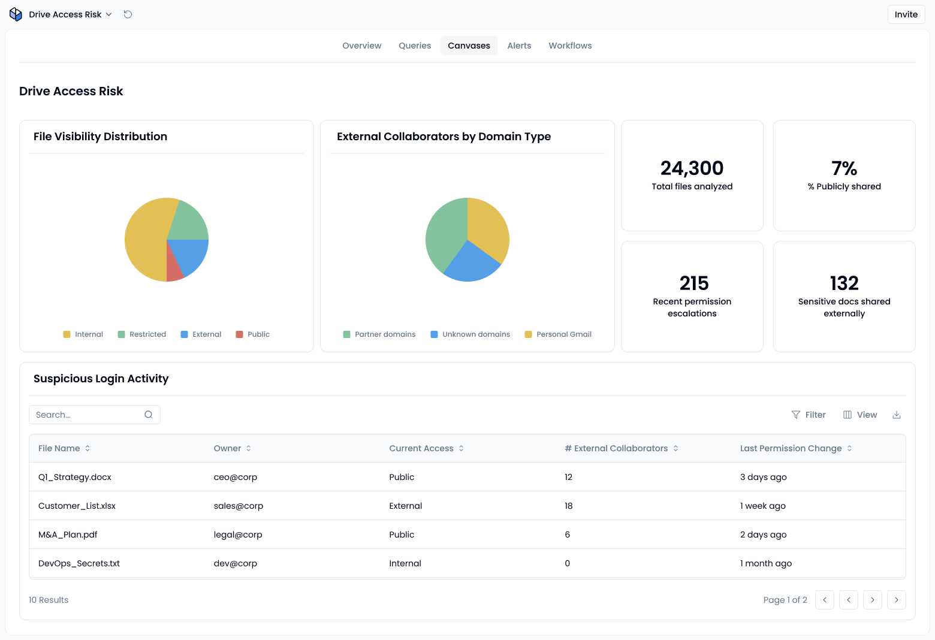
Task: Click the refresh/undo arrow icon
Action: [x=128, y=14]
